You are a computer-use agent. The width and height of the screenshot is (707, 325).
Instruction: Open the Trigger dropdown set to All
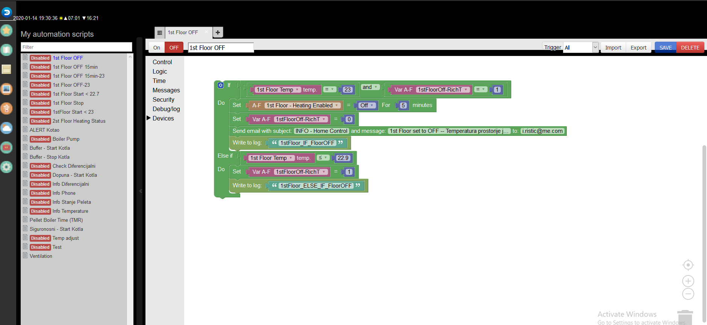(580, 48)
